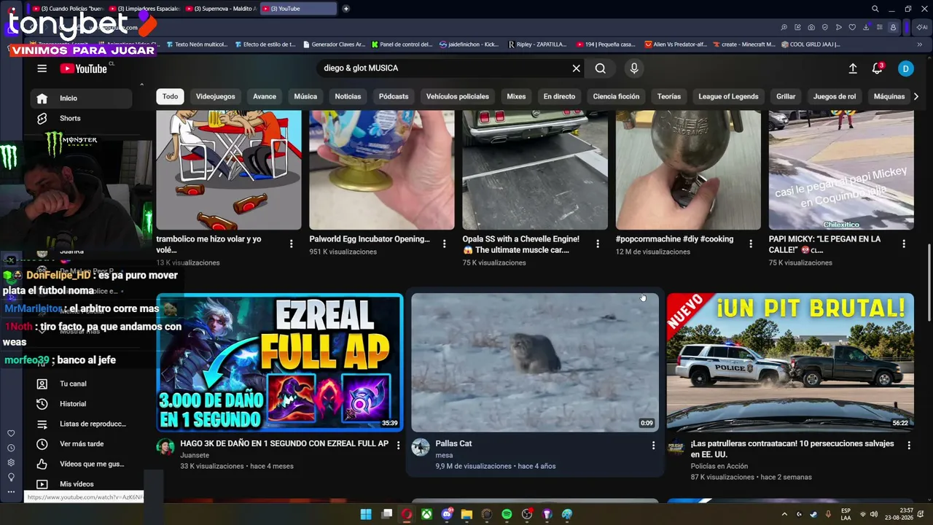Screen dimensions: 933x525
Task: Open options for PAPI MICKY short
Action: [x=904, y=244]
